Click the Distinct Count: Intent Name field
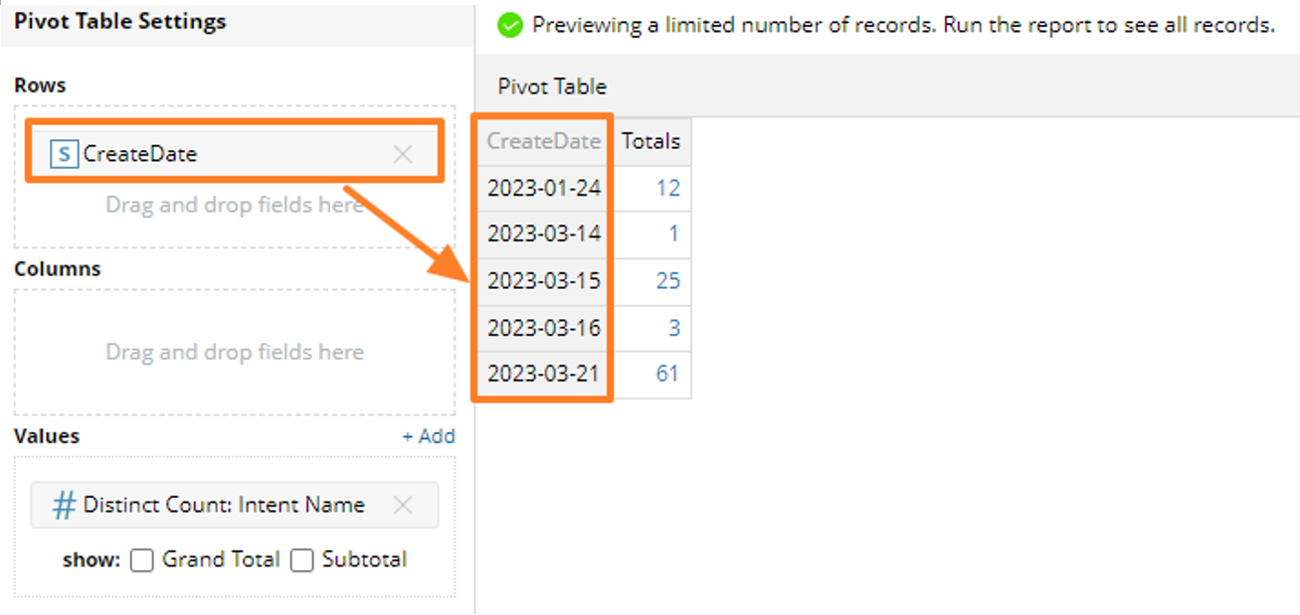 tap(224, 506)
